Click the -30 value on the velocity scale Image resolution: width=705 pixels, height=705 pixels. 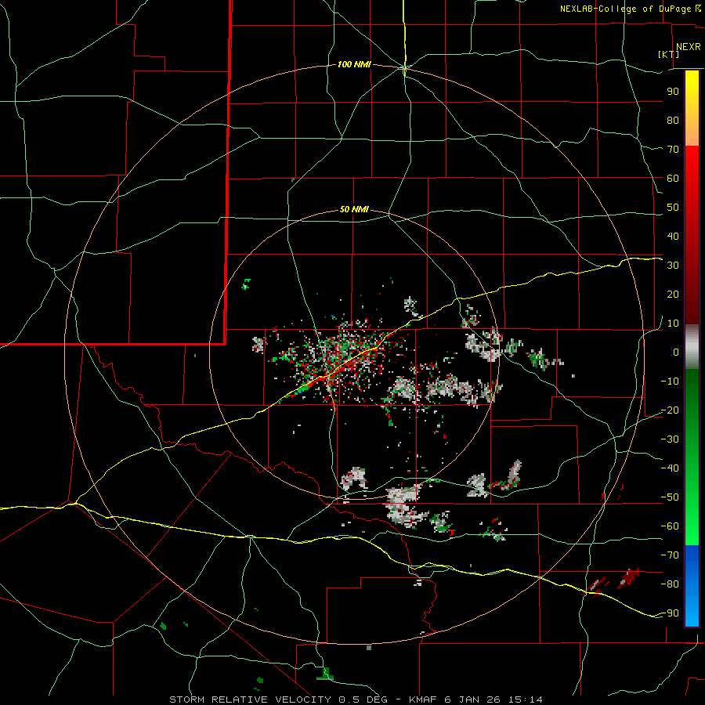coord(670,439)
